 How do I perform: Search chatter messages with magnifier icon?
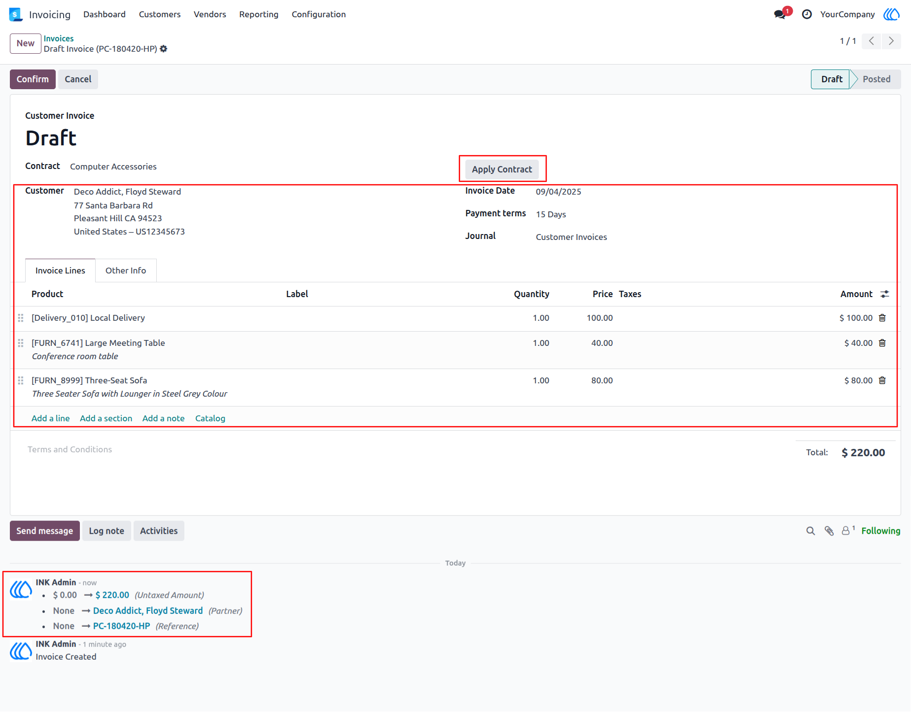click(x=810, y=531)
